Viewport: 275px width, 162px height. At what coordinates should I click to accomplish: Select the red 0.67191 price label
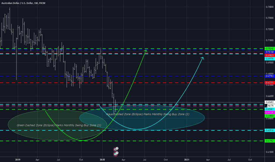(x=270, y=83)
